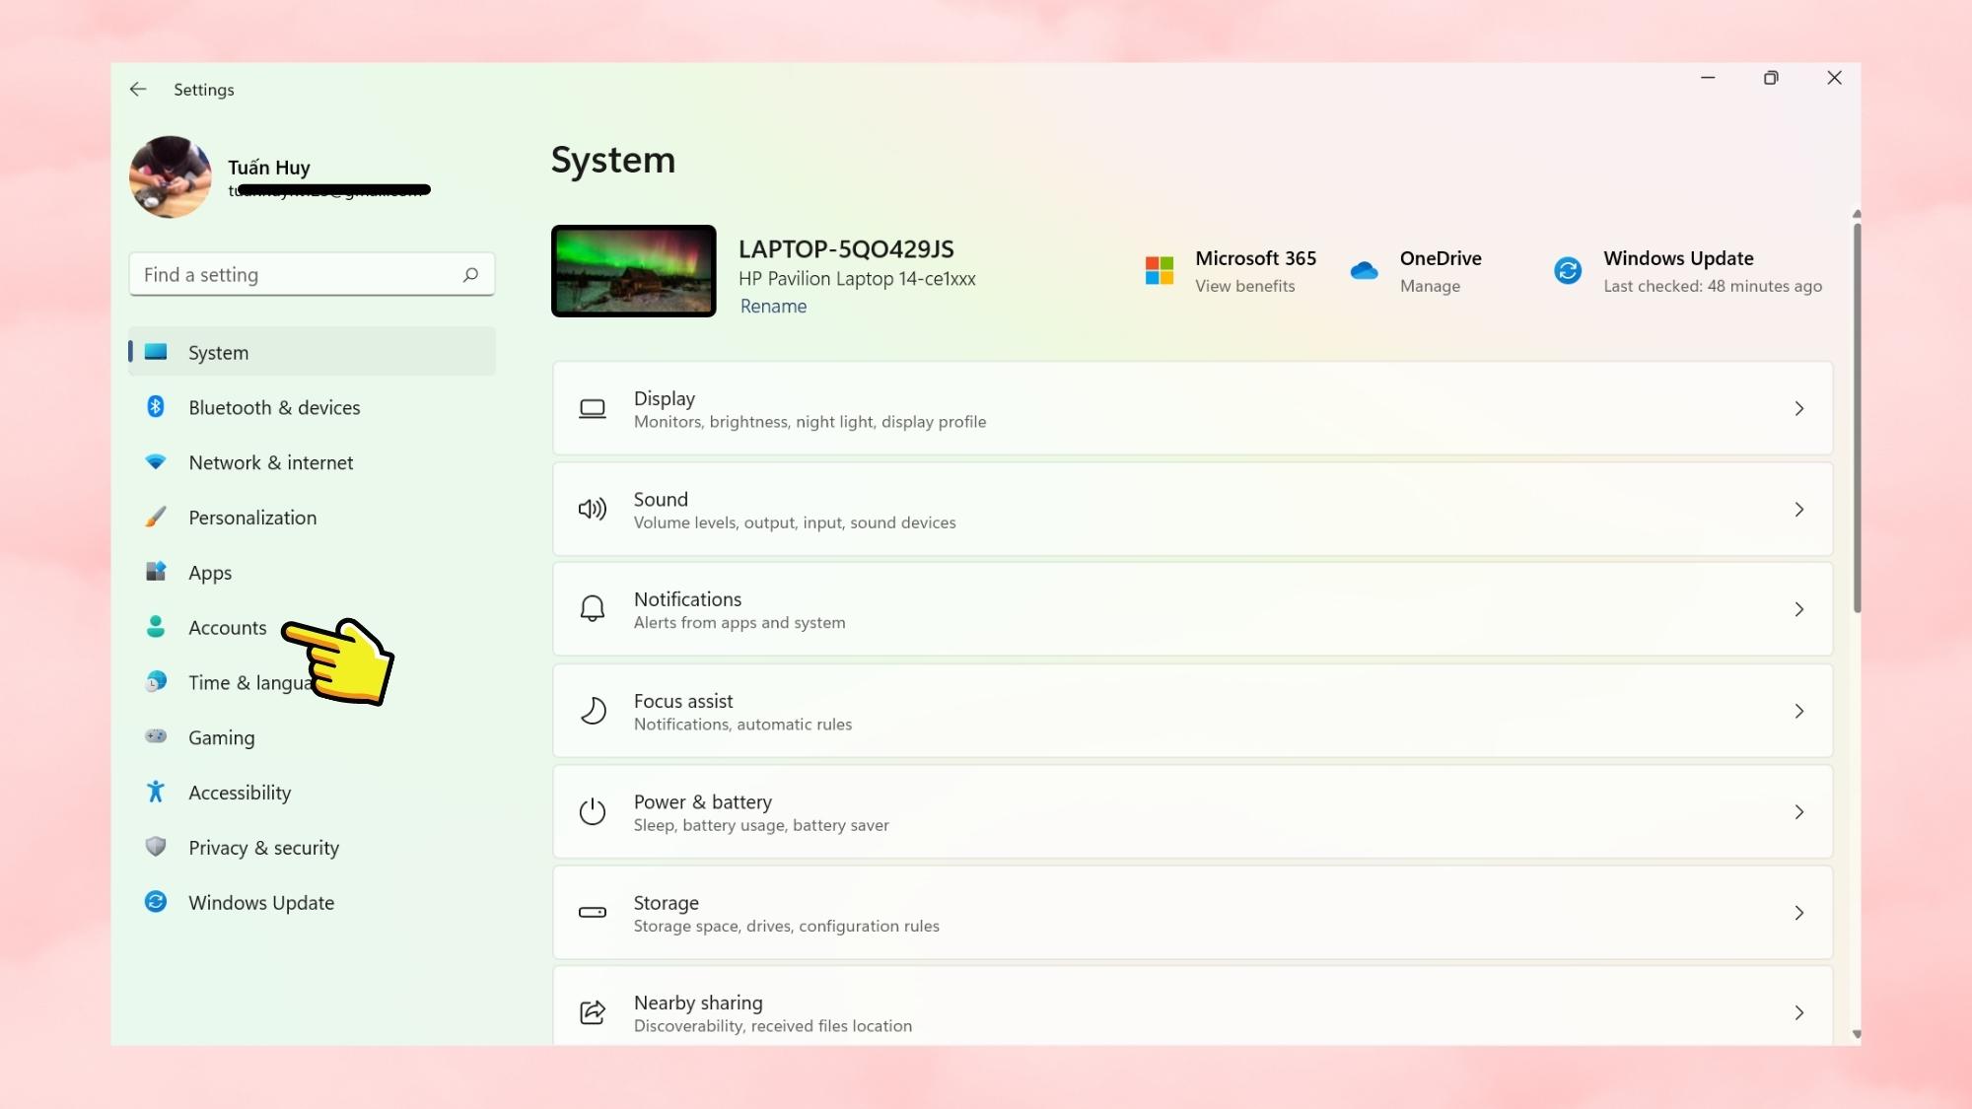Click the System monitor icon in sidebar
The image size is (1972, 1109).
pyautogui.click(x=156, y=352)
